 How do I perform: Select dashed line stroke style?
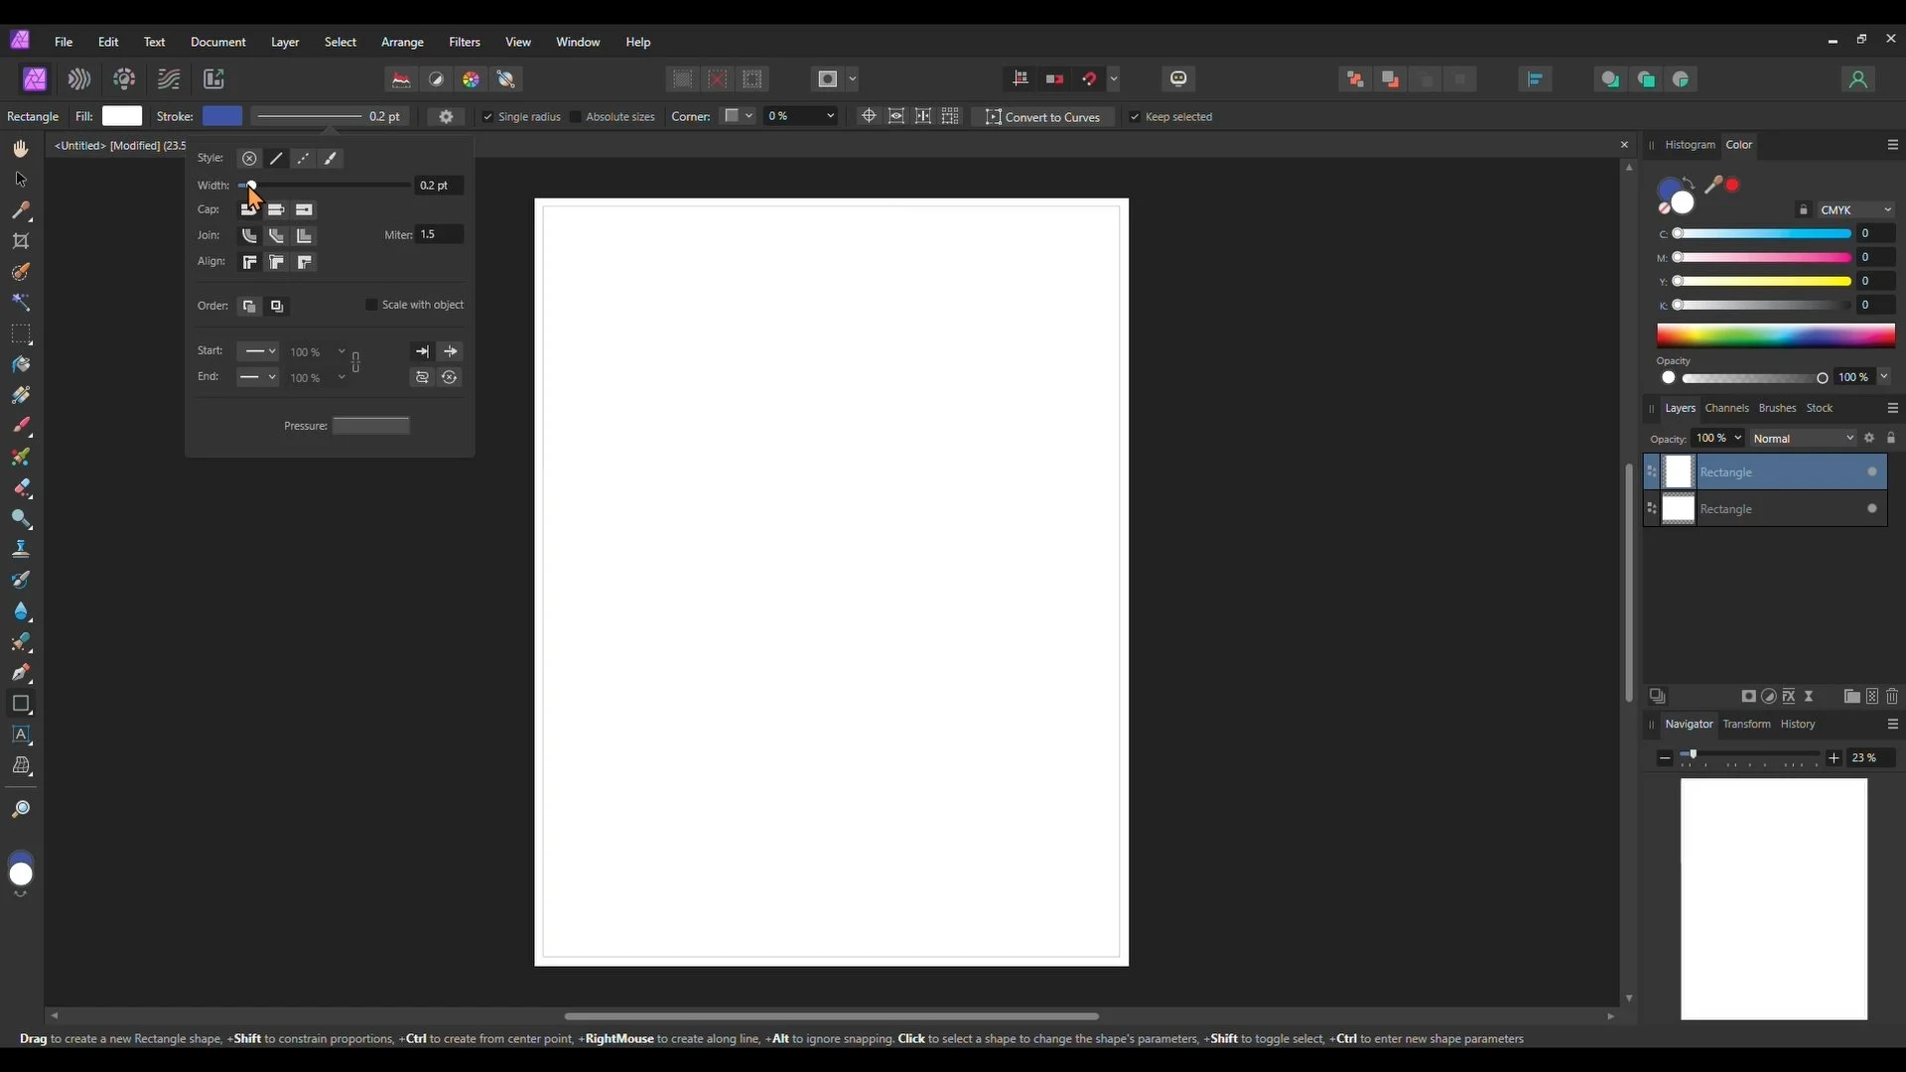click(x=304, y=159)
